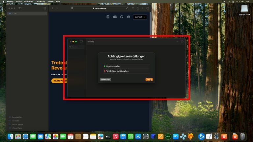Click Abbrechen in the dependency dialog
The width and height of the screenshot is (253, 142).
tap(105, 80)
